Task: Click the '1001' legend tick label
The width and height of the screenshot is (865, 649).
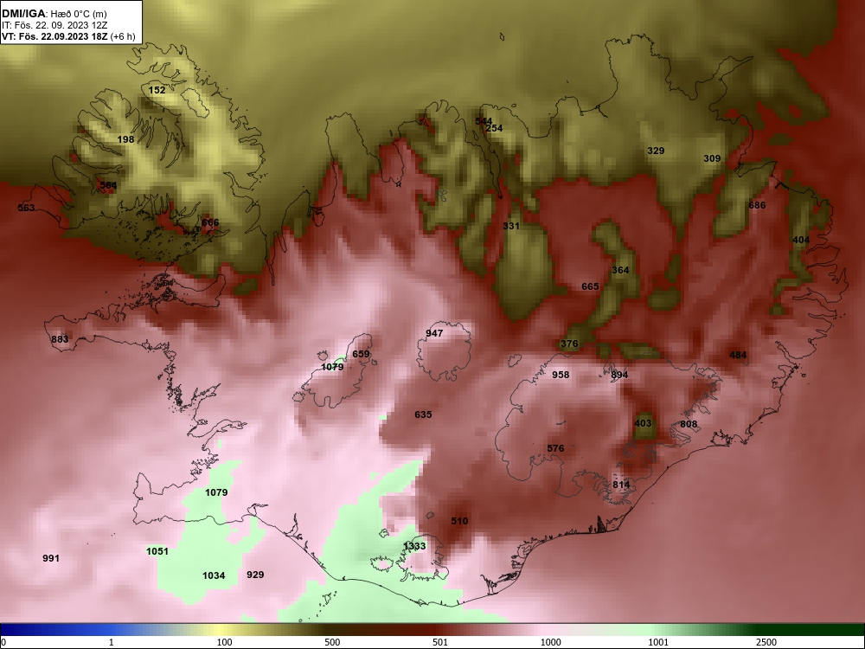Action: [658, 642]
